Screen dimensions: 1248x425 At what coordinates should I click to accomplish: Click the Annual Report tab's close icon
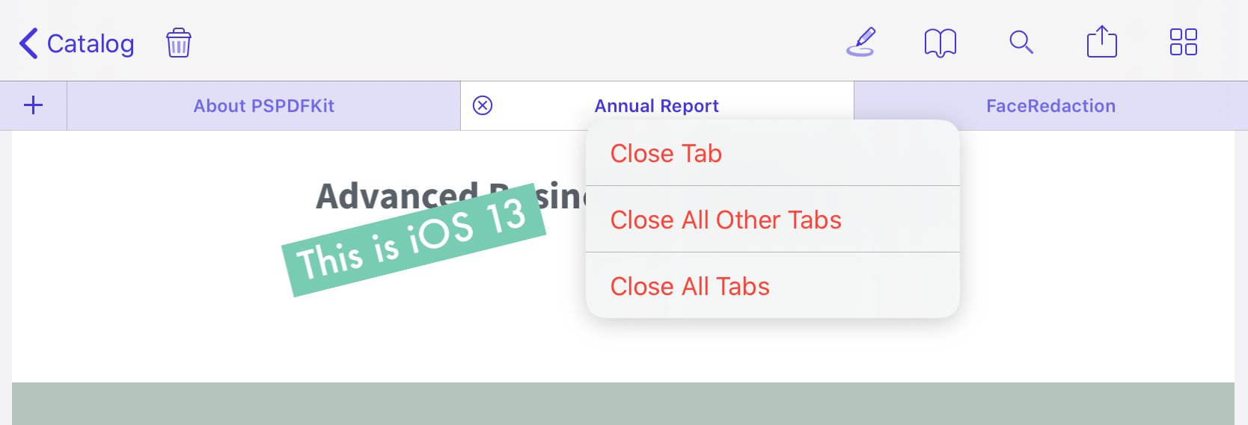coord(483,105)
